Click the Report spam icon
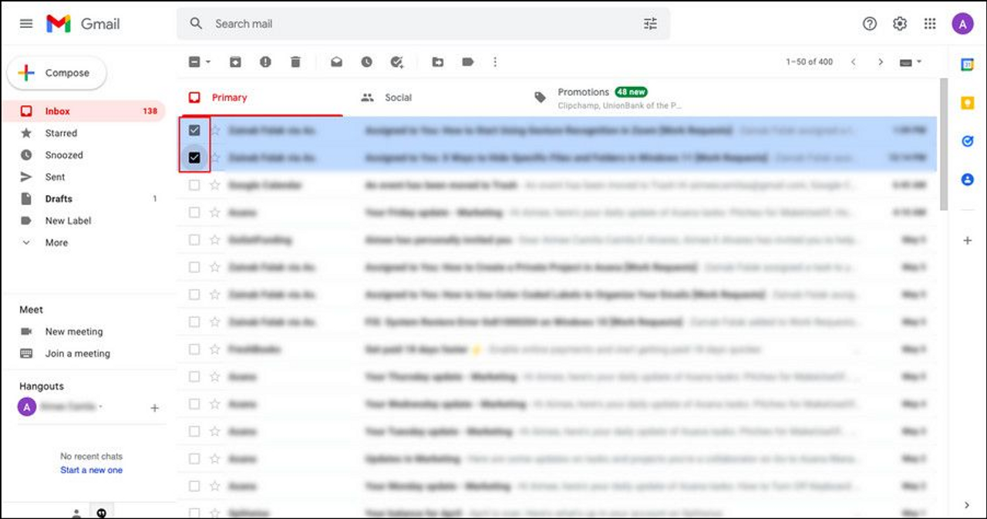The image size is (987, 519). (265, 62)
